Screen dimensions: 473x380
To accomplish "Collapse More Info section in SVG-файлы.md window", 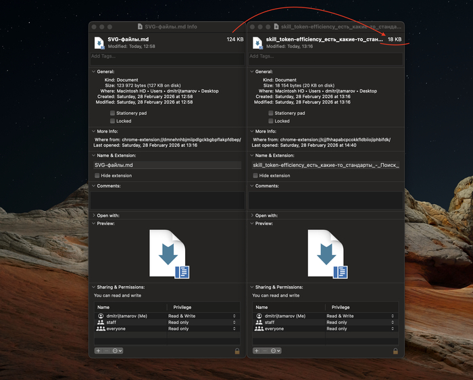I will tap(93, 131).
